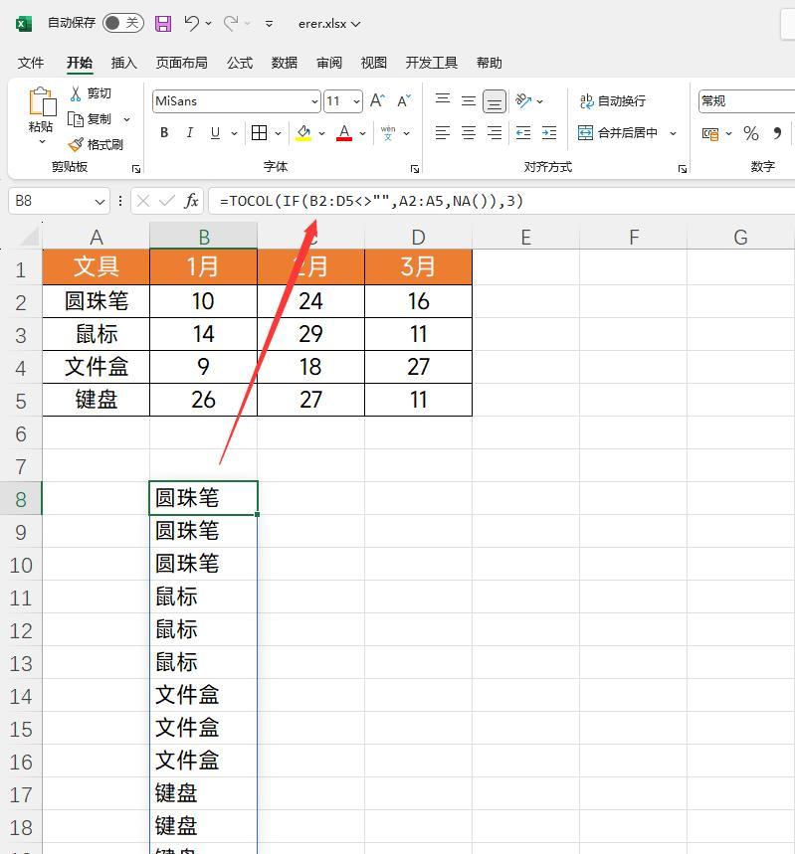
Task: Switch to the 开发工具 ribbon tab
Action: click(x=431, y=63)
